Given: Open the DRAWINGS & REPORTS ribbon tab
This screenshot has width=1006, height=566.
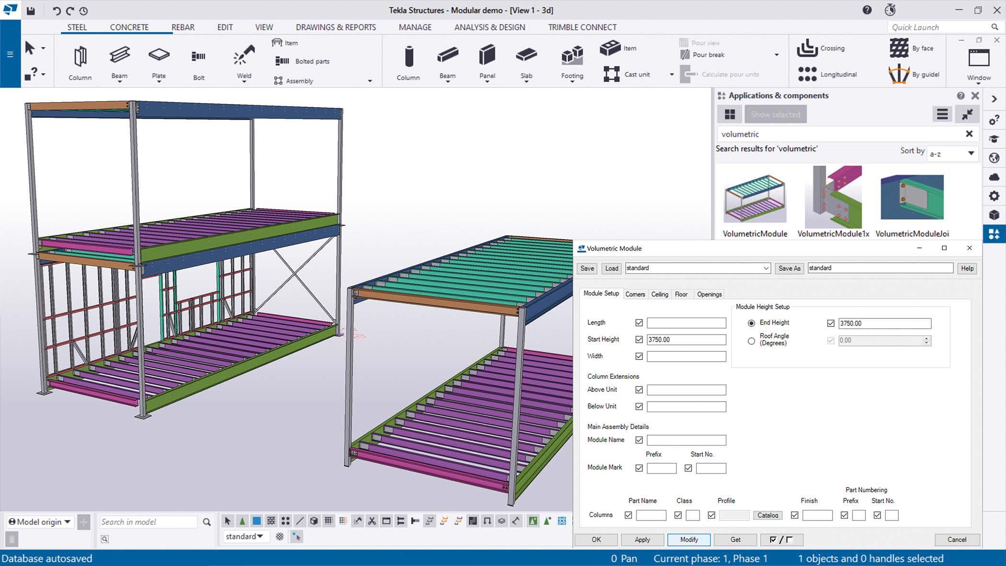Looking at the screenshot, I should (x=335, y=27).
